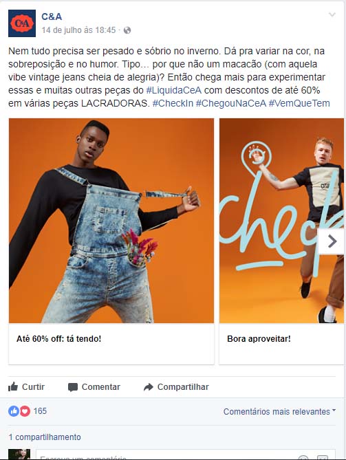Click the Comentar speech bubble button
The height and width of the screenshot is (460, 346).
coord(94,387)
